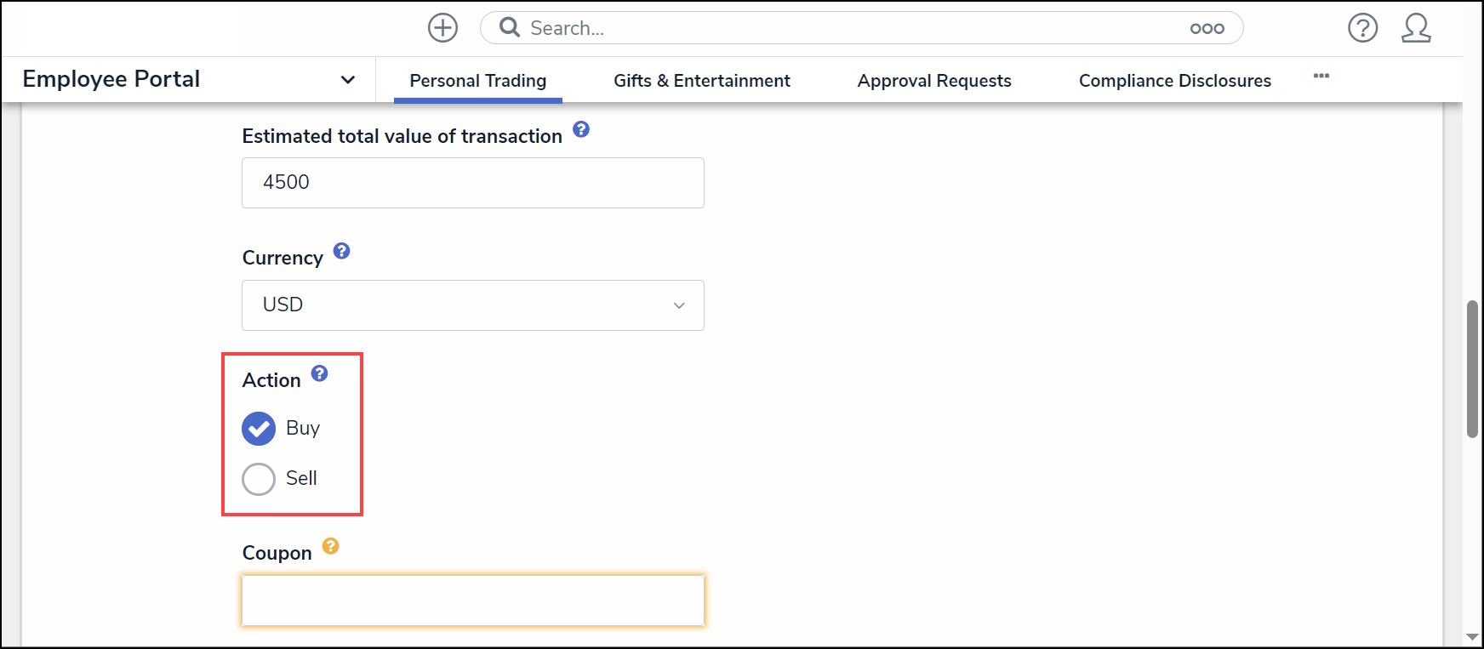Select the Personal Trading tab

[x=477, y=81]
